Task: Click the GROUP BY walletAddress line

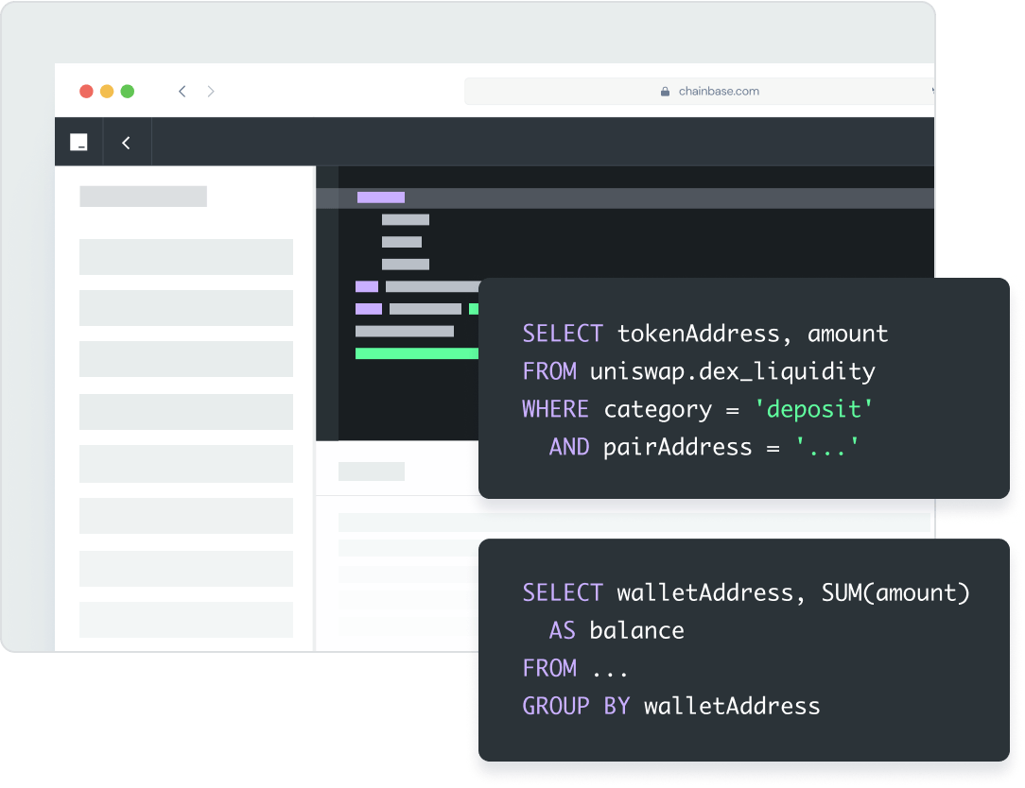Action: pyautogui.click(x=670, y=706)
